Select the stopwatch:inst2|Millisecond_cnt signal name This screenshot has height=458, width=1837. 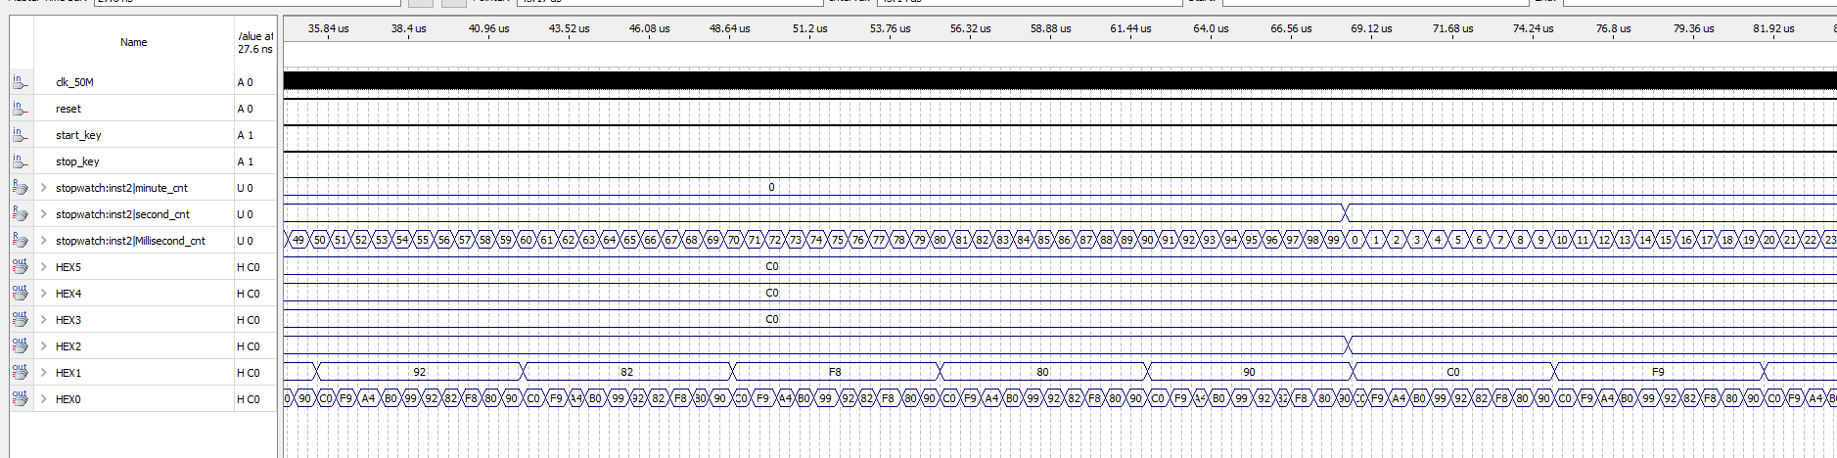tap(130, 241)
